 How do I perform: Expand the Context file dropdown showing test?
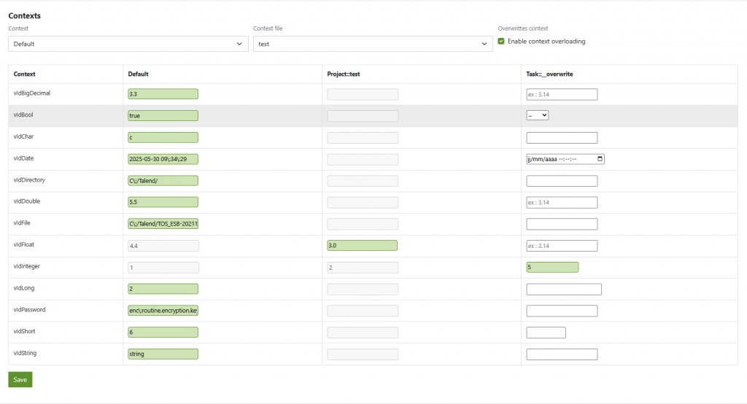pyautogui.click(x=373, y=44)
